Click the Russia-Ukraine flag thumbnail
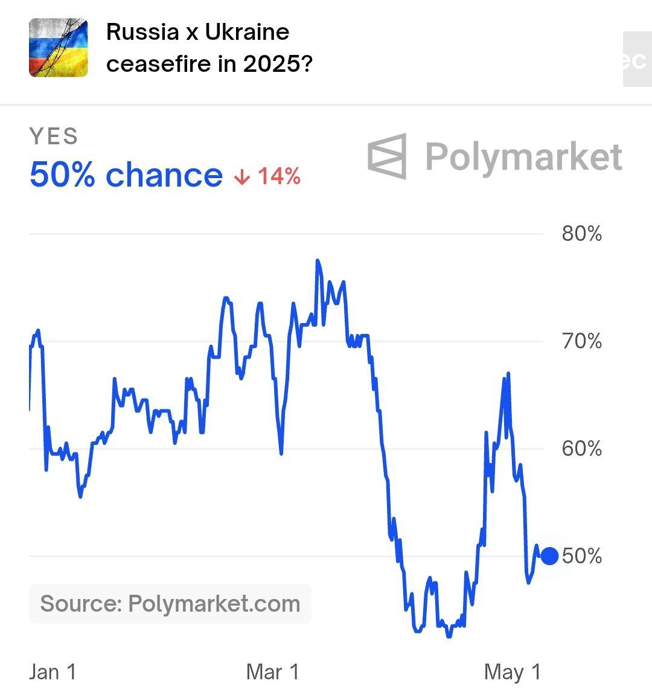The width and height of the screenshot is (652, 698). coord(59,48)
